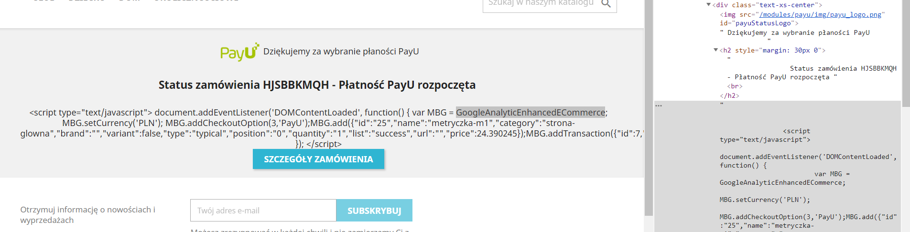Select the script type text/javascript line in DevTools

[x=765, y=135]
